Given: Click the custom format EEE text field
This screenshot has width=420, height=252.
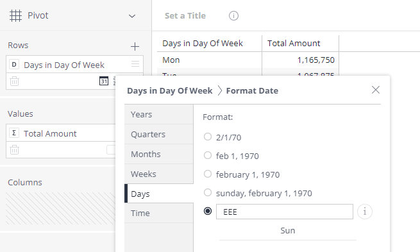Looking at the screenshot, I should point(285,212).
